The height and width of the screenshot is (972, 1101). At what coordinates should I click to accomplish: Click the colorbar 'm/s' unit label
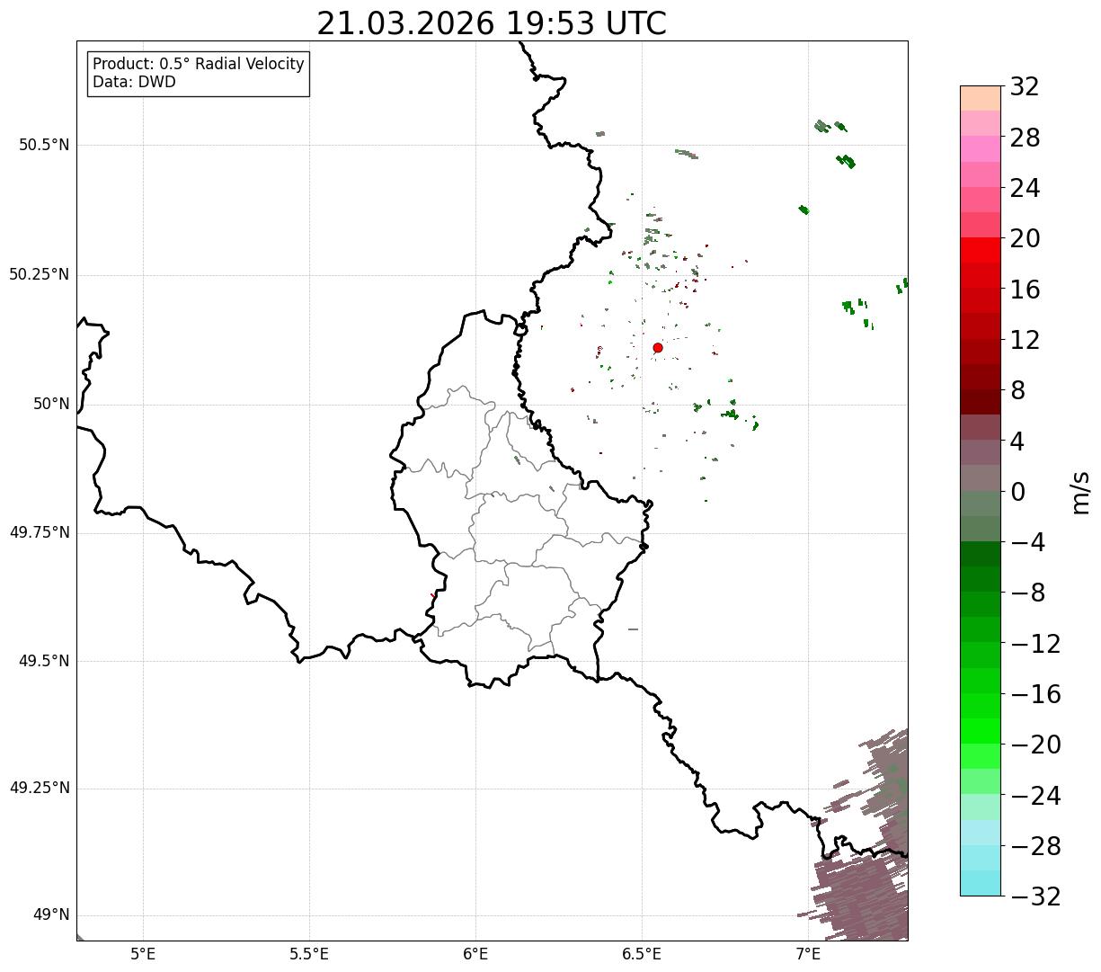(x=1080, y=492)
